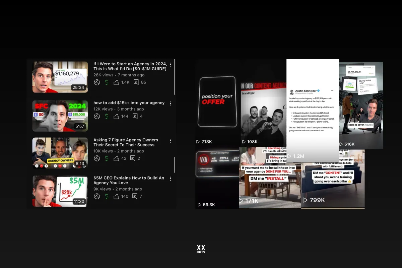
Task: Click the 26K views • 7 months ago text
Action: [x=119, y=75]
